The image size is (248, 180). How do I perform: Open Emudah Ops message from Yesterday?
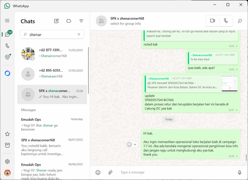tap(52, 124)
